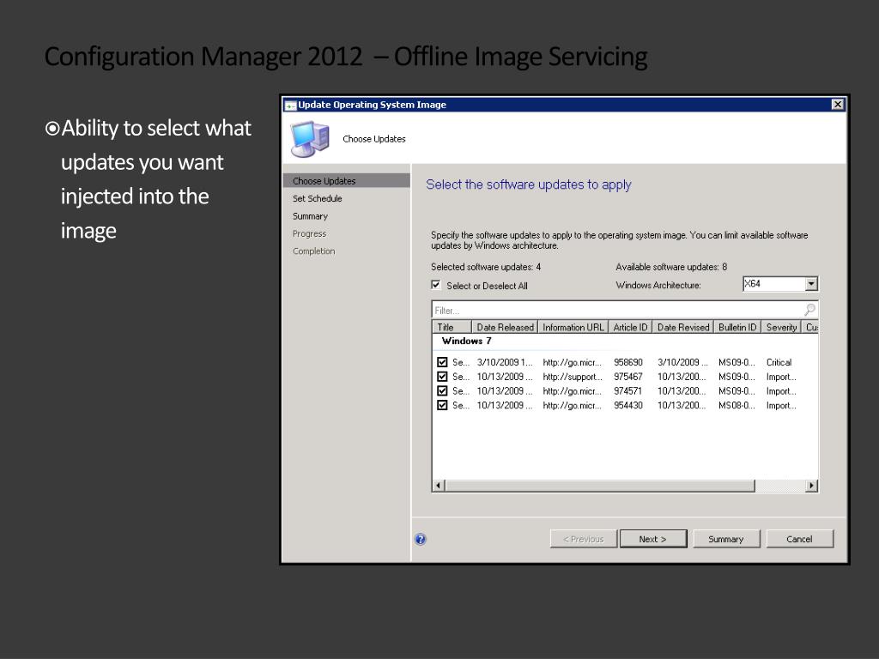Click article ID 958690 cell

click(x=627, y=362)
